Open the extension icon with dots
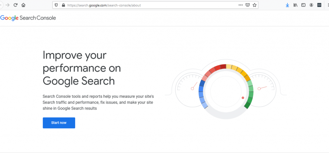 [319, 5]
